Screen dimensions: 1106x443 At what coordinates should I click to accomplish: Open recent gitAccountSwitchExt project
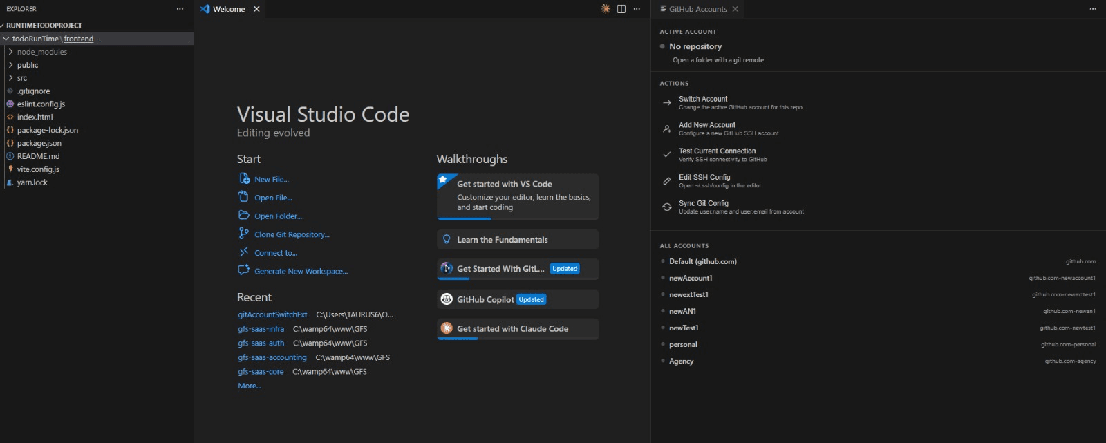(272, 314)
